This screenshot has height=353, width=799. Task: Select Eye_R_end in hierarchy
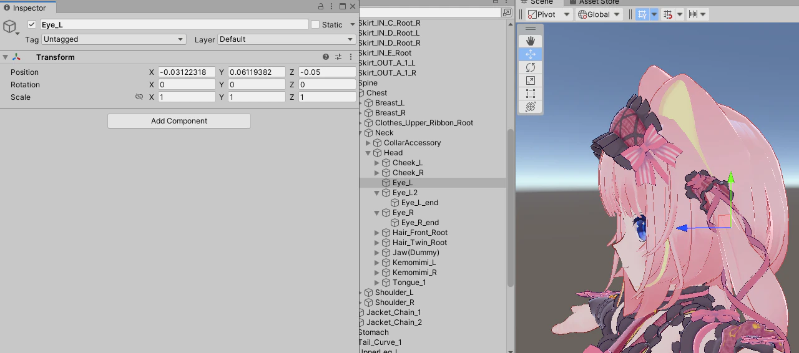[420, 223]
